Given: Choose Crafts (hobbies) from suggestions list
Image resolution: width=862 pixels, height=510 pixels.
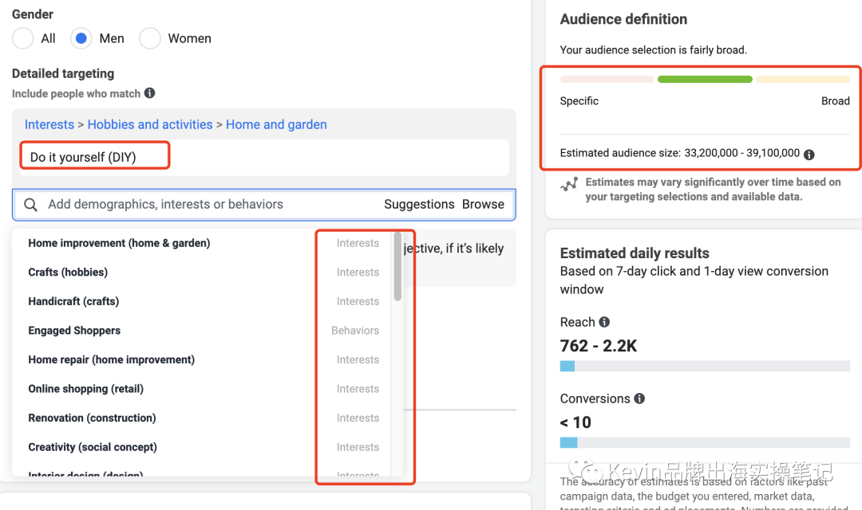Looking at the screenshot, I should tap(68, 273).
